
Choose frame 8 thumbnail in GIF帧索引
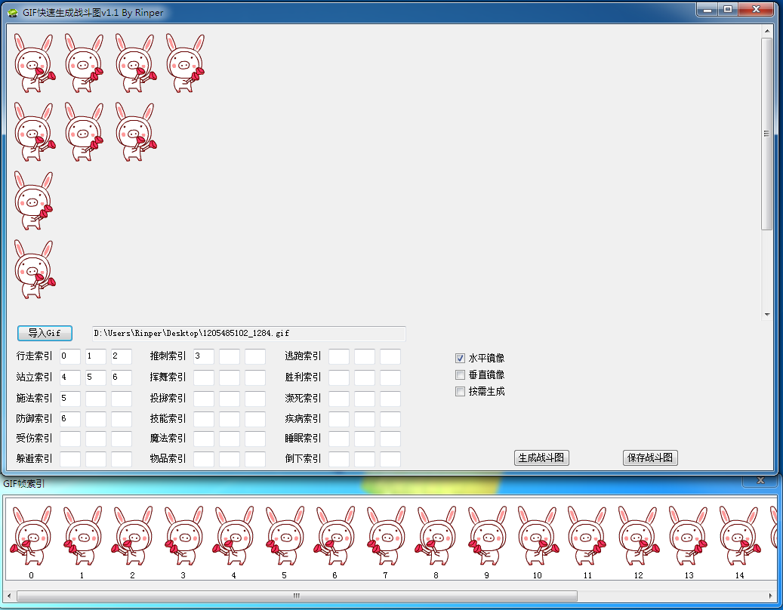pos(436,536)
